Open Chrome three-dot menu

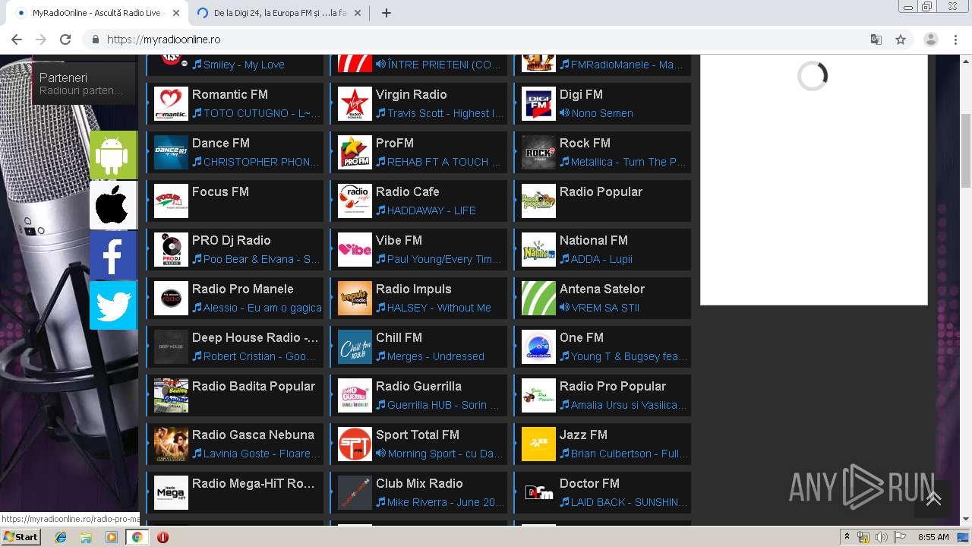pyautogui.click(x=955, y=40)
